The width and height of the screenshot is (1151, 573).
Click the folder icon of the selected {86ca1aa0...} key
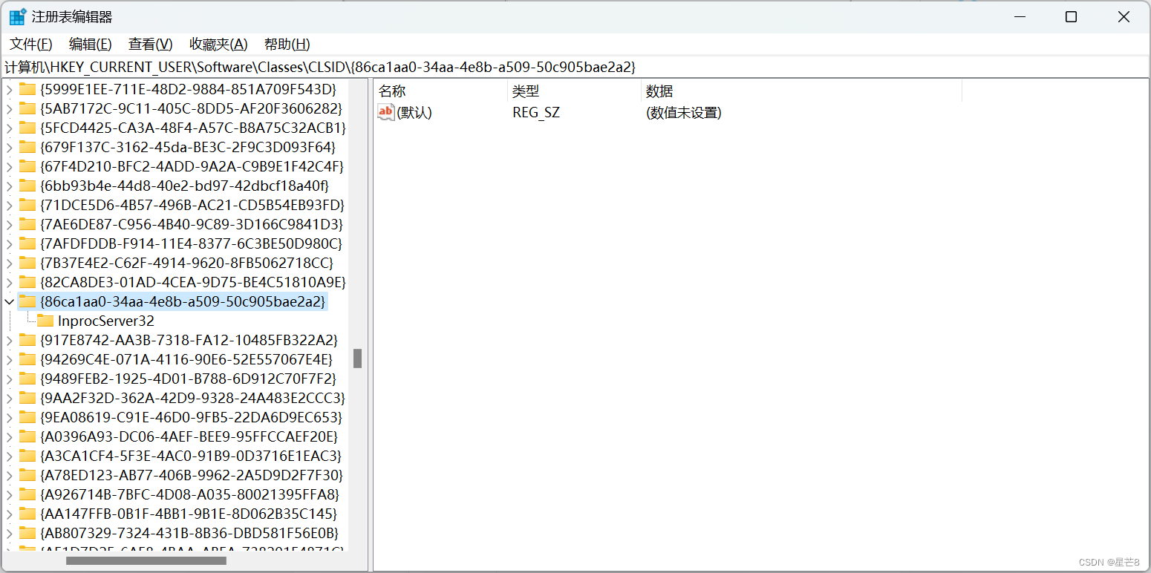(27, 301)
